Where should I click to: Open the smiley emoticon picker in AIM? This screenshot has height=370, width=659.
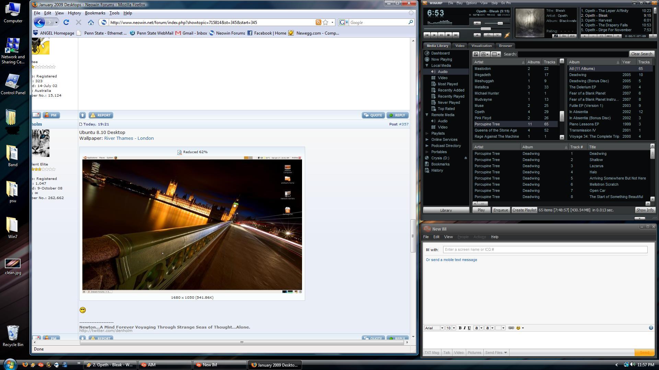coord(518,328)
